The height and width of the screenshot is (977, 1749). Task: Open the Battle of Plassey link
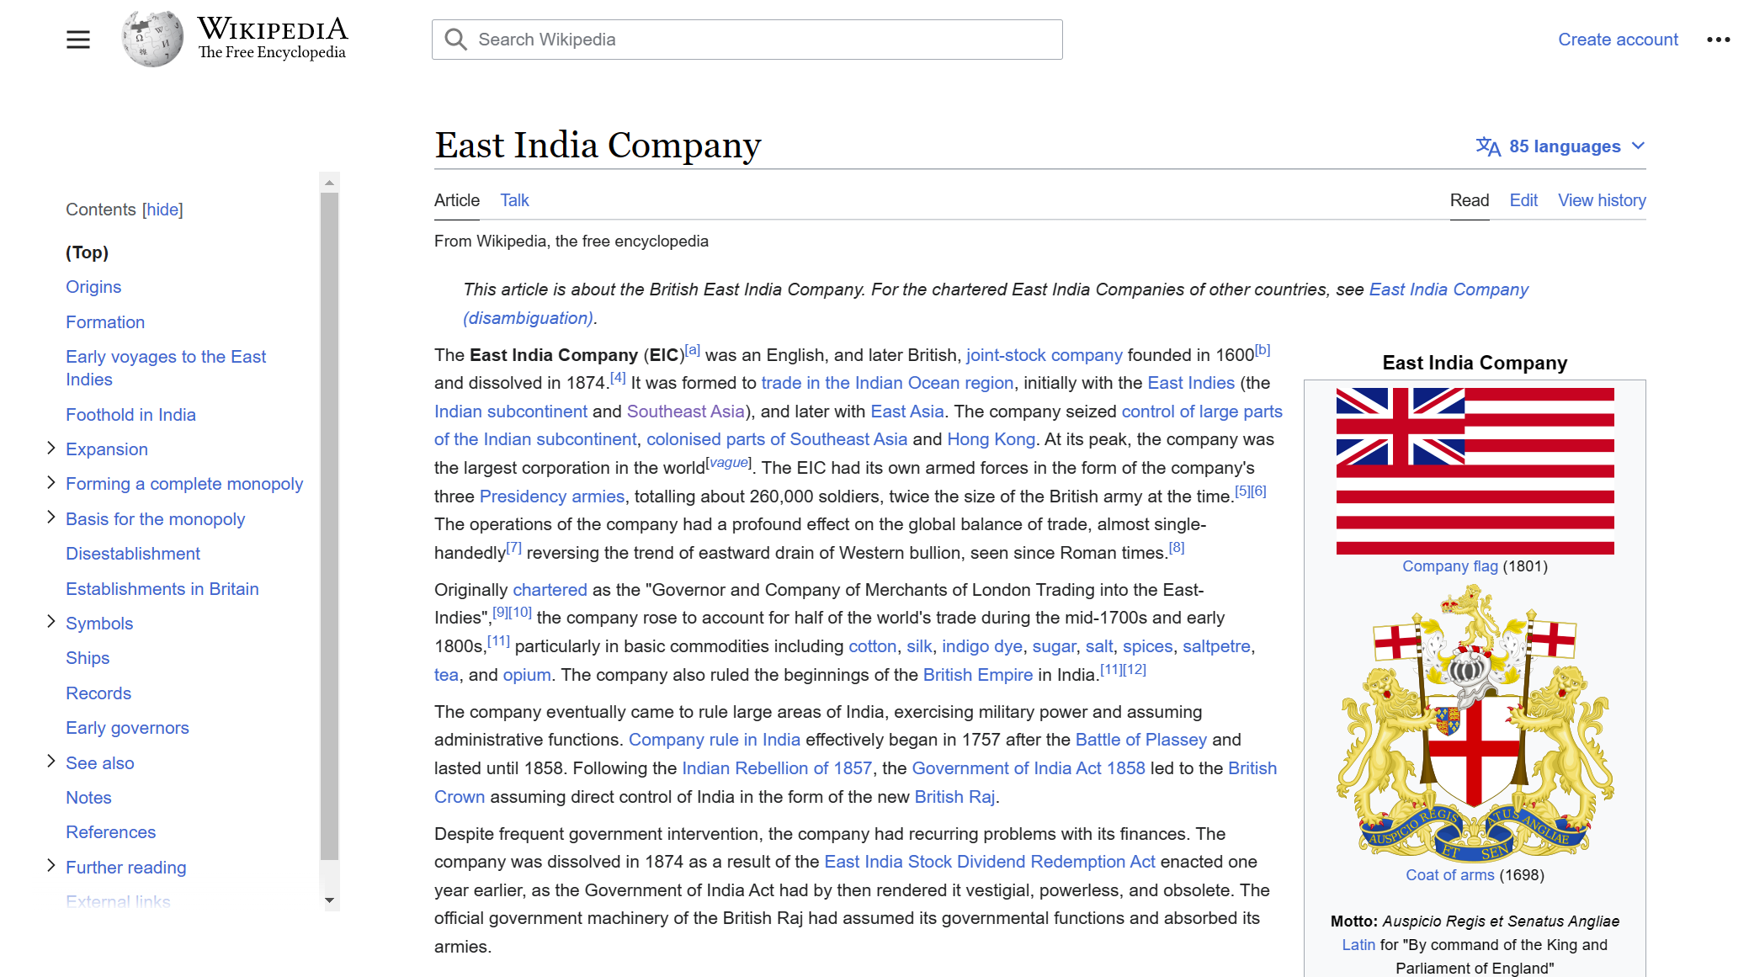pos(1140,740)
